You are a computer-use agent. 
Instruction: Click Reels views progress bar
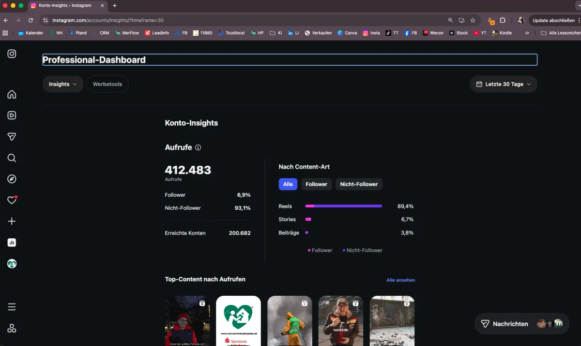click(x=344, y=206)
